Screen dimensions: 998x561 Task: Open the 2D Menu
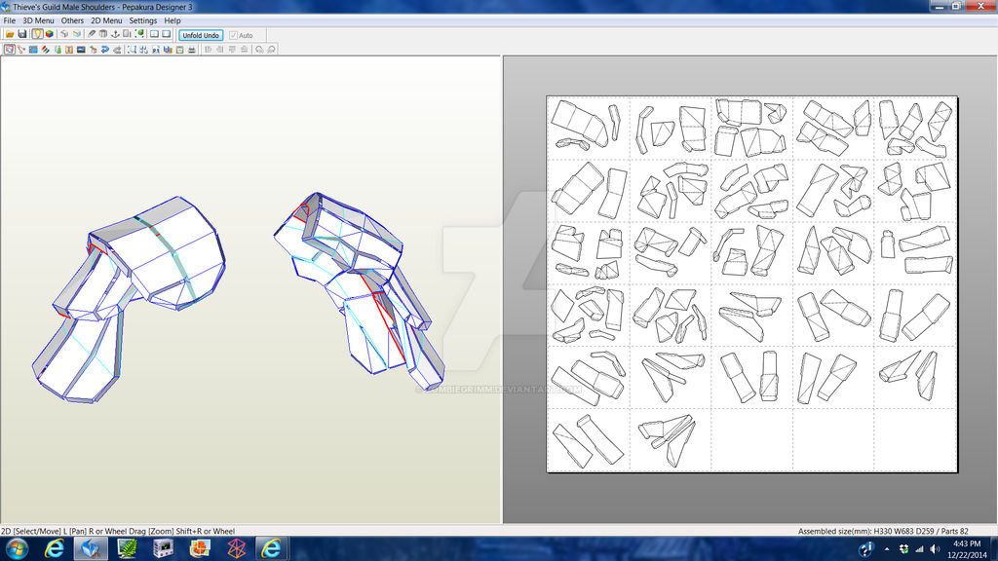tap(106, 20)
